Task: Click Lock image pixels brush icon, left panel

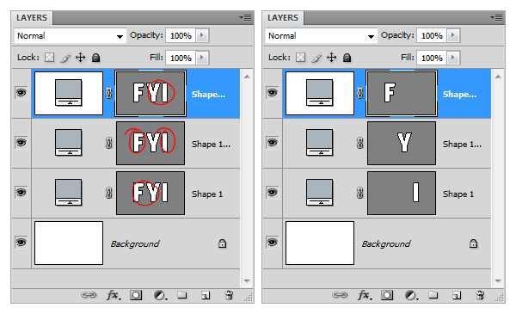Action: tap(65, 58)
